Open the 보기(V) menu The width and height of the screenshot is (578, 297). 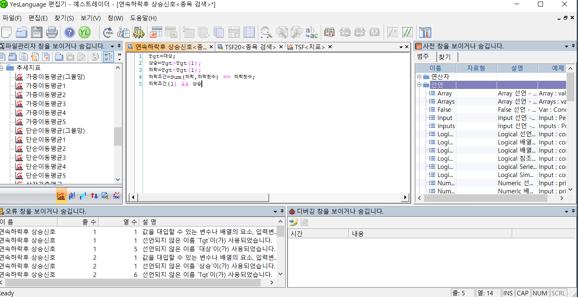tap(90, 18)
